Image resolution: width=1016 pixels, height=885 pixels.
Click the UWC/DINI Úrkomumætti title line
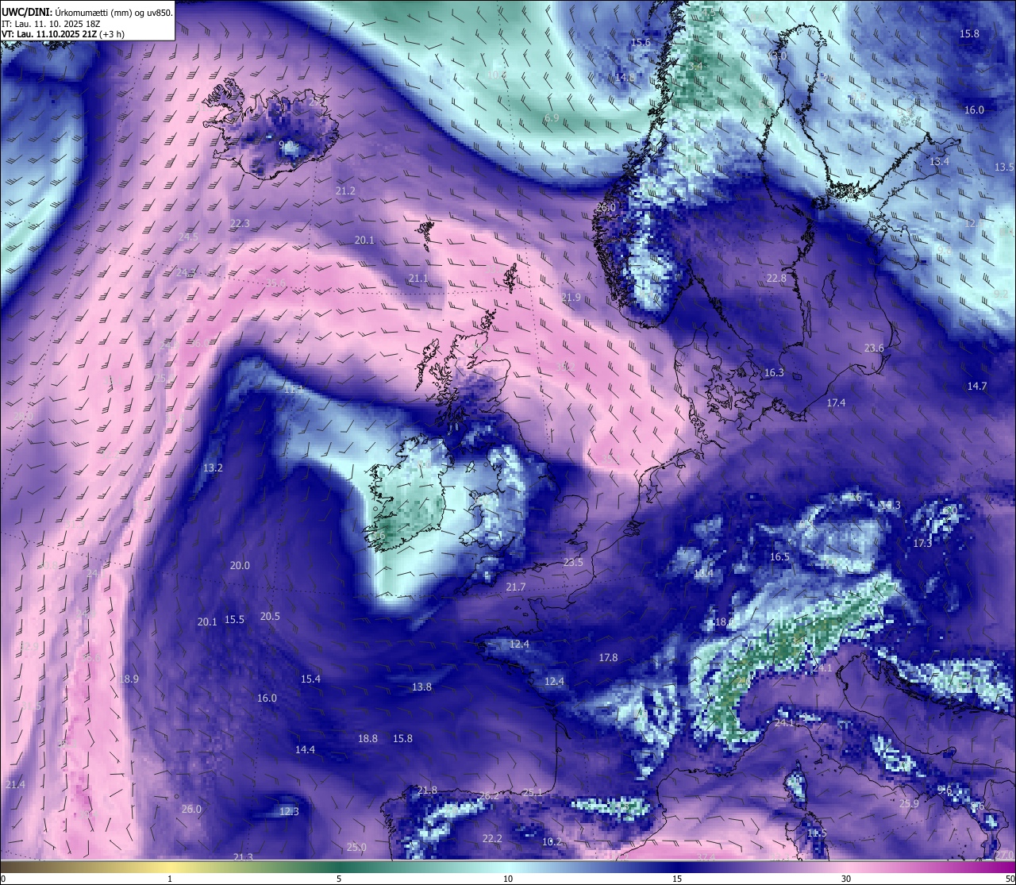(x=87, y=12)
